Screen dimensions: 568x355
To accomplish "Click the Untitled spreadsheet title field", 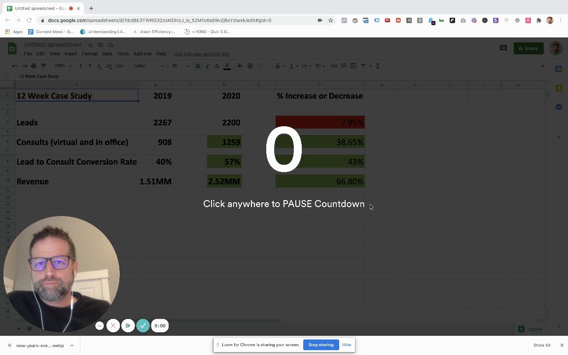I will coord(53,44).
